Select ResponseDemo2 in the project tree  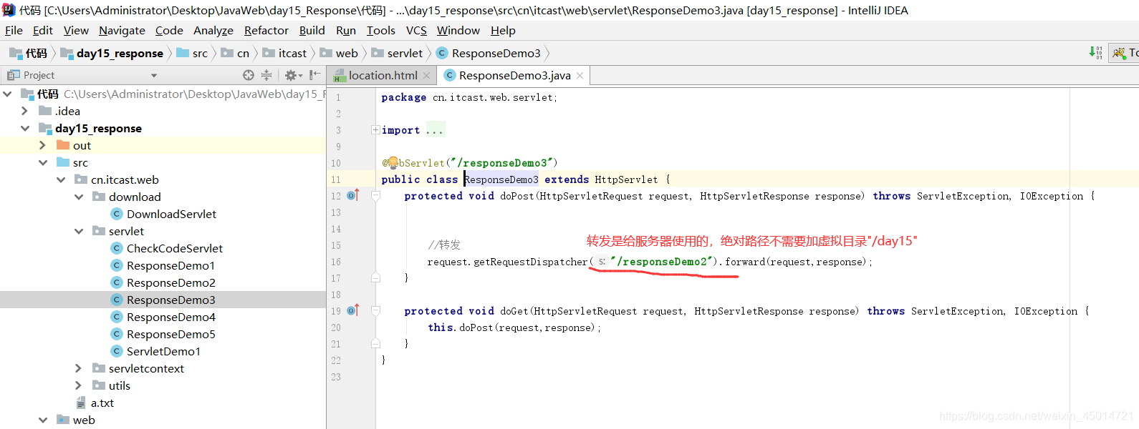pos(170,282)
